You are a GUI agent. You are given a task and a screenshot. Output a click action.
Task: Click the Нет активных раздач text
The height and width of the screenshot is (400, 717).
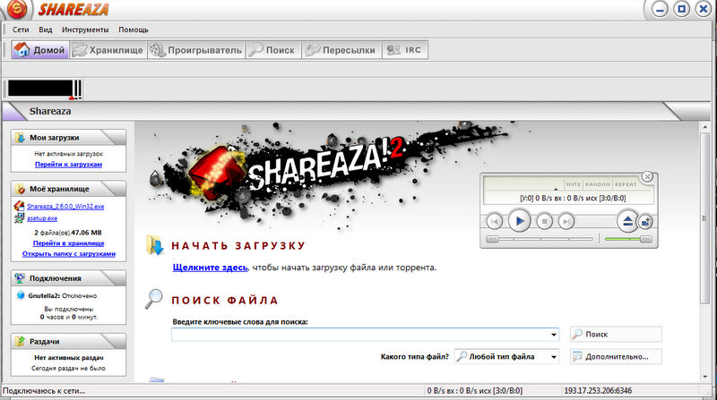pos(69,358)
